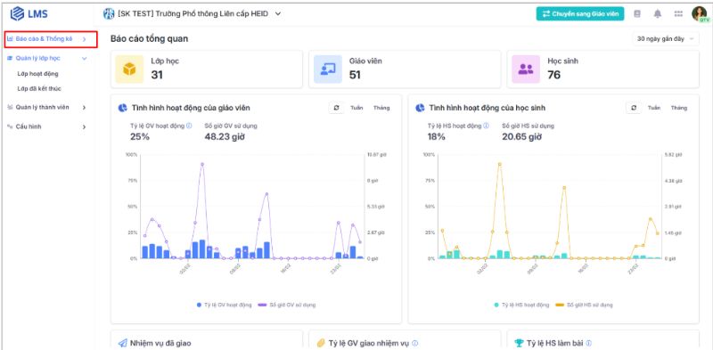Open Lớp đã kết thúc submenu item
Image resolution: width=713 pixels, height=350 pixels.
click(x=39, y=89)
